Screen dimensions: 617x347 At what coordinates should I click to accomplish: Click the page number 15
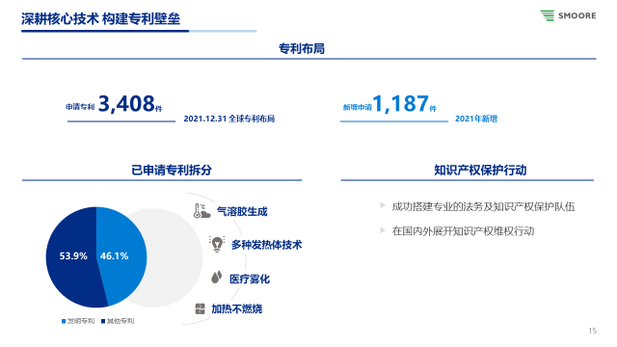pyautogui.click(x=593, y=331)
